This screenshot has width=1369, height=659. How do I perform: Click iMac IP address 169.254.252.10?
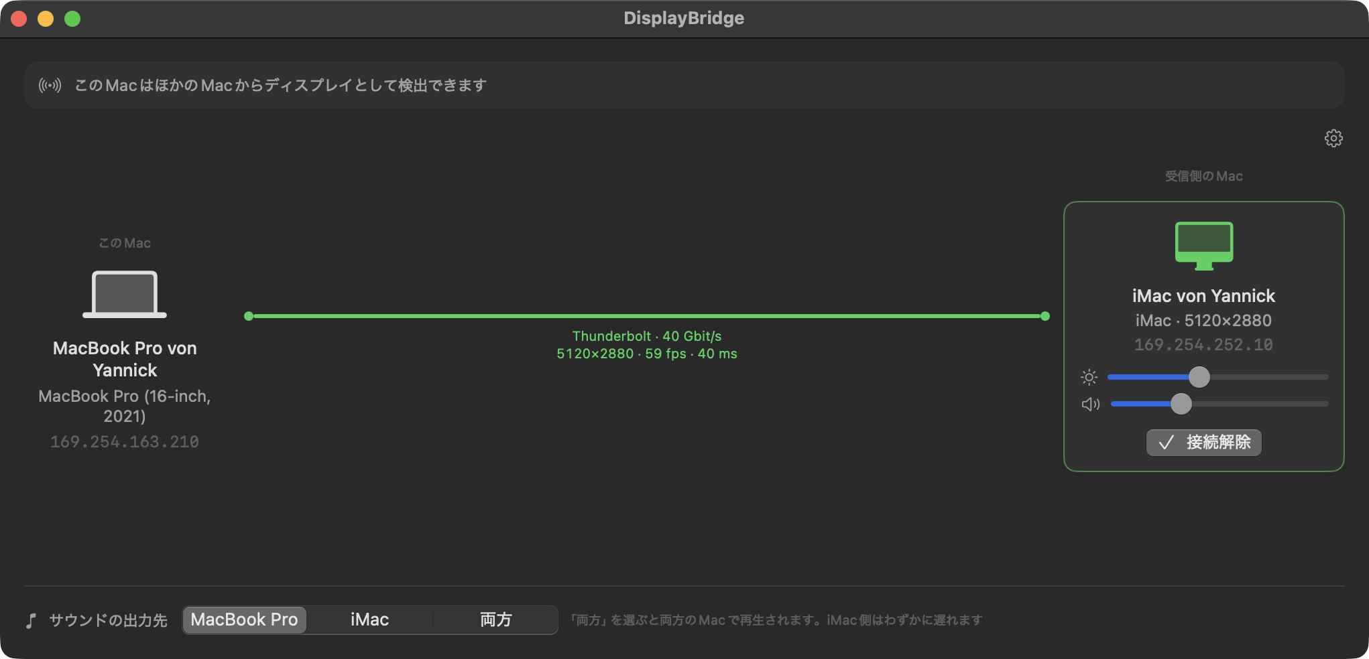[1203, 345]
